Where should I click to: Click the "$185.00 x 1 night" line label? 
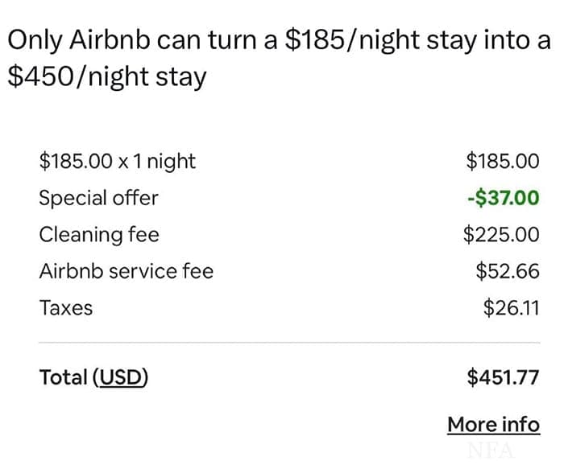coord(118,161)
